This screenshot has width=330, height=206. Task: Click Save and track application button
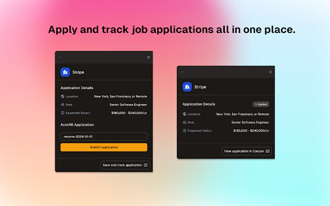pyautogui.click(x=125, y=165)
